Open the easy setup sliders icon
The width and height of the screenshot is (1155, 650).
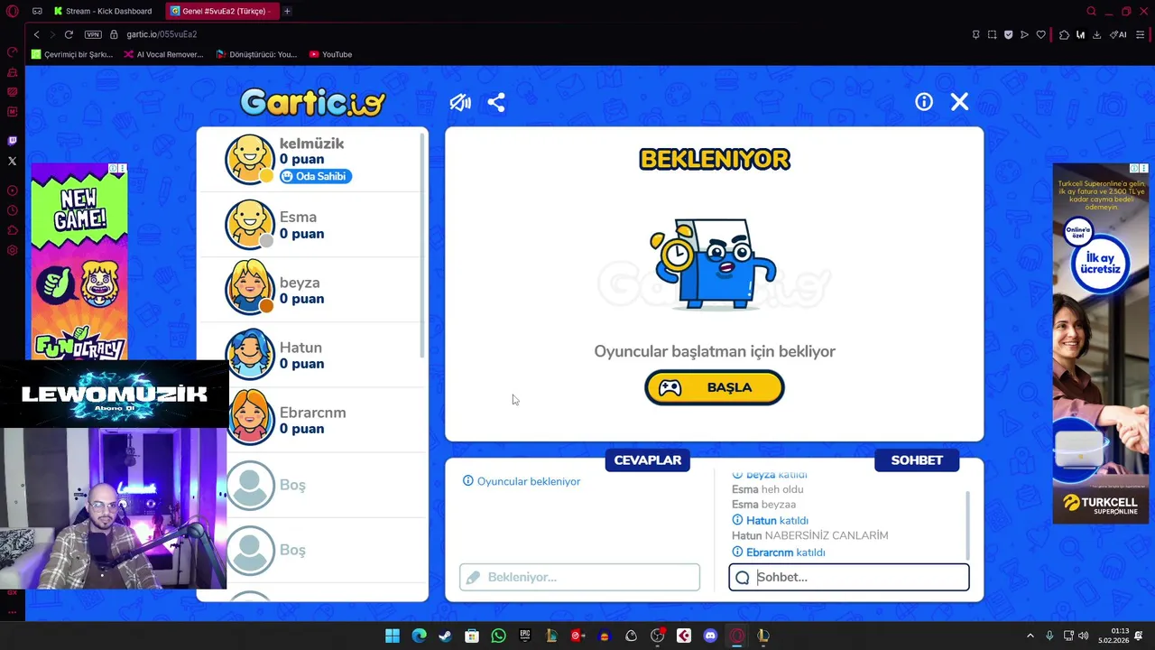(x=1141, y=34)
